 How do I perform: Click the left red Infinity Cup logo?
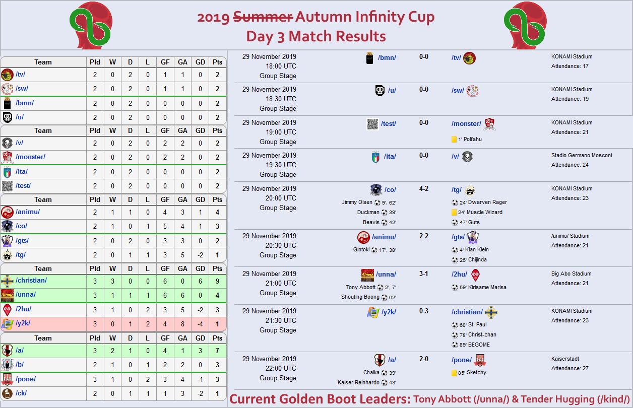pyautogui.click(x=90, y=25)
